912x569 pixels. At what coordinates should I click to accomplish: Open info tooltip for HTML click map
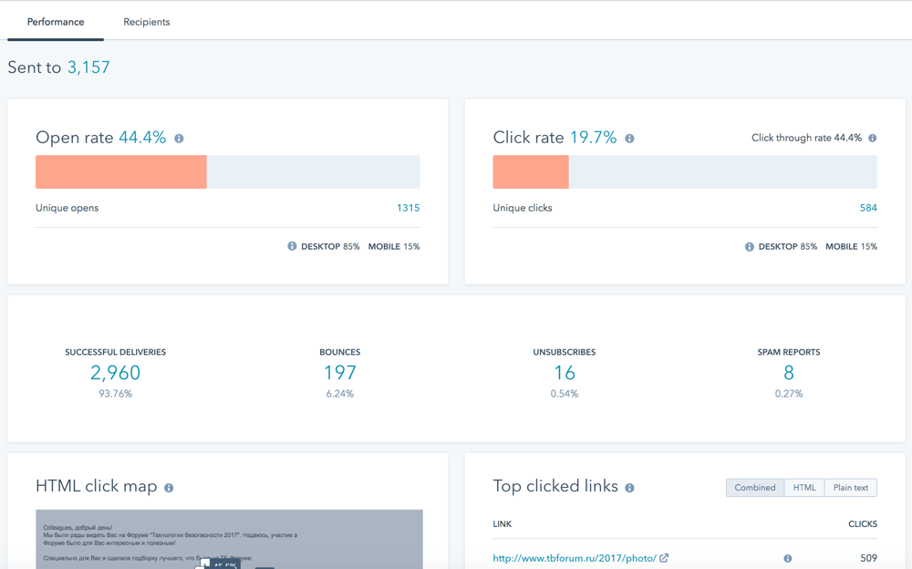pyautogui.click(x=169, y=488)
